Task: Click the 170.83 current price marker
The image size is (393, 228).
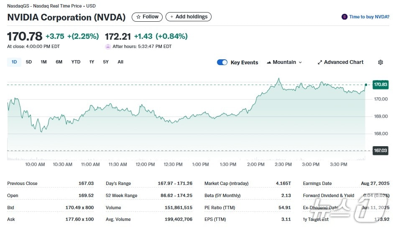Action: [380, 84]
